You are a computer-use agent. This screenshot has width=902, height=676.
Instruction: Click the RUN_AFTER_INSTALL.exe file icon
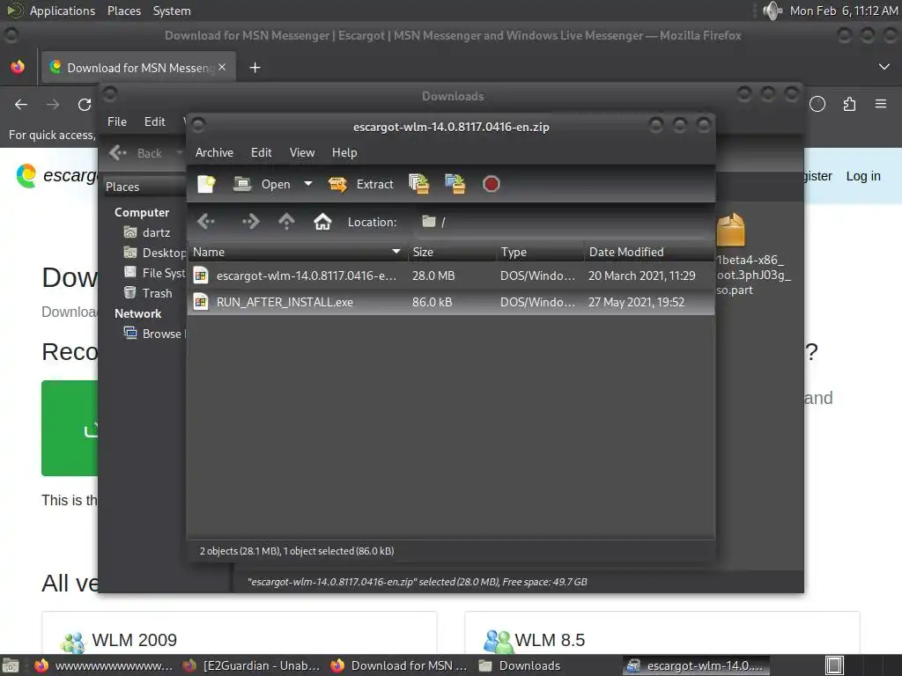click(x=201, y=302)
